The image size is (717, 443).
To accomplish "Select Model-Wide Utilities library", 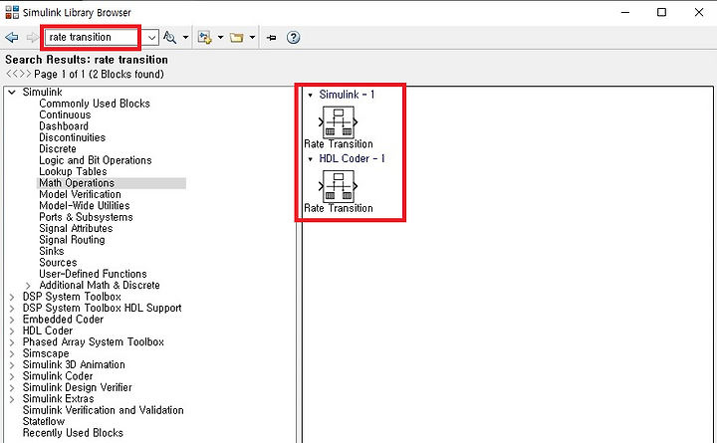I will [x=85, y=206].
